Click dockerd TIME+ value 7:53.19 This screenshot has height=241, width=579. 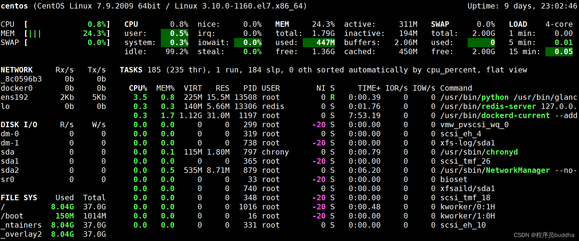(x=364, y=116)
